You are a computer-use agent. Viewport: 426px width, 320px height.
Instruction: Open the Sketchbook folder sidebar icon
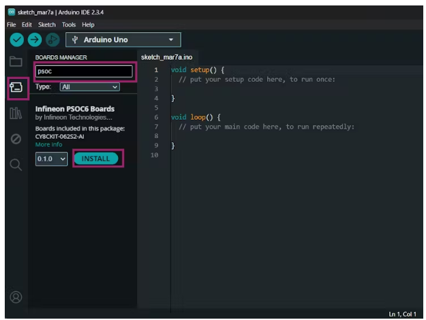pos(16,63)
